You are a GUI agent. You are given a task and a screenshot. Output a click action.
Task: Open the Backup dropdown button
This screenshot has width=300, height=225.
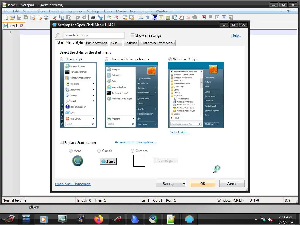[x=171, y=184]
